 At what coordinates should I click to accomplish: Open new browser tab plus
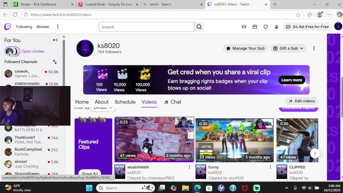275,4
